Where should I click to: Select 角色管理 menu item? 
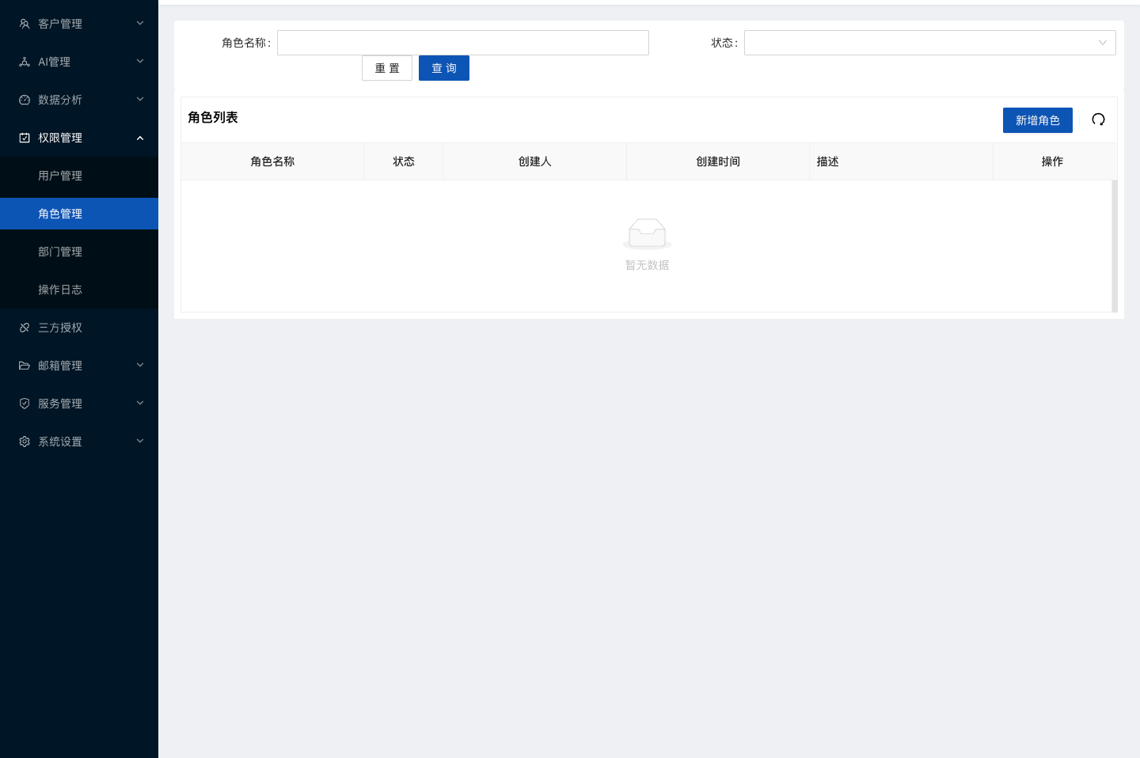(79, 214)
